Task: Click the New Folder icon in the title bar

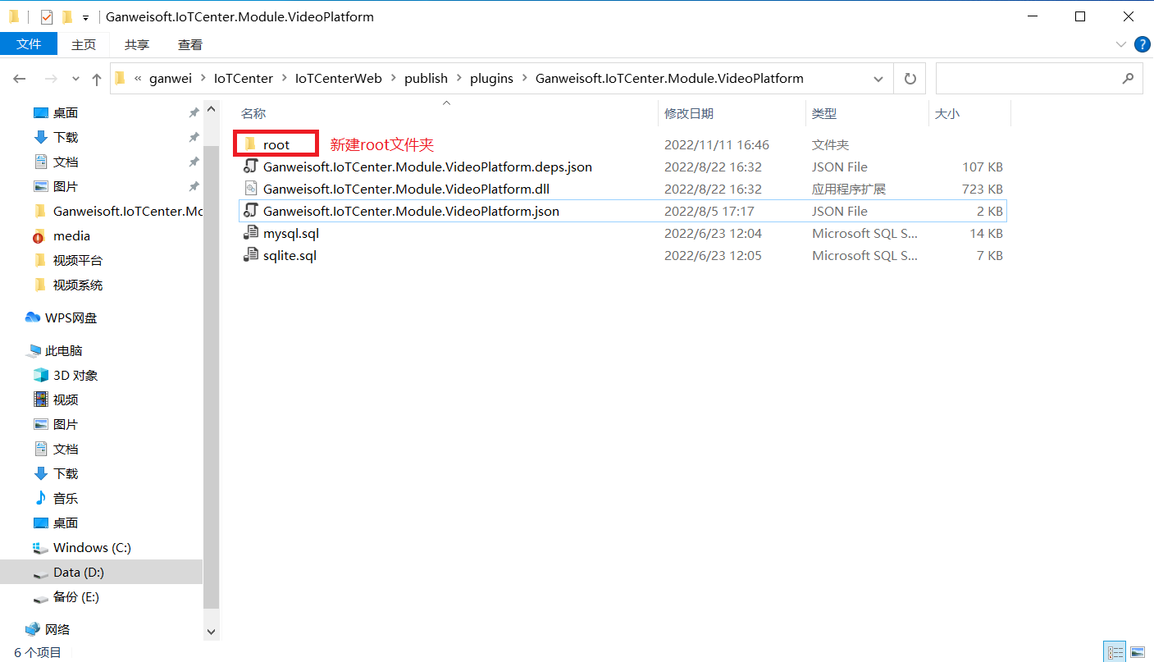Action: (67, 16)
